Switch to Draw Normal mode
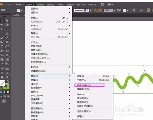 click(1, 96)
